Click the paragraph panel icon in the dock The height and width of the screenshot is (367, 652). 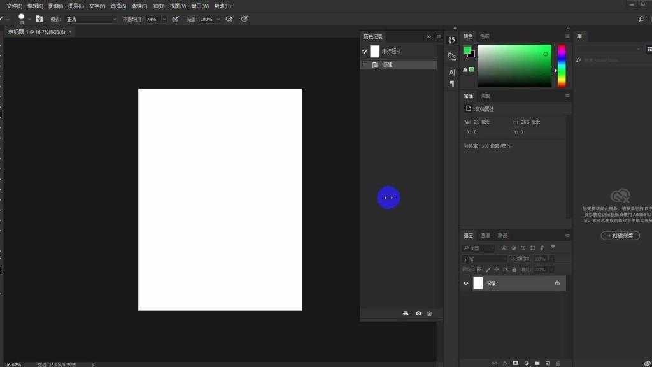(x=451, y=83)
